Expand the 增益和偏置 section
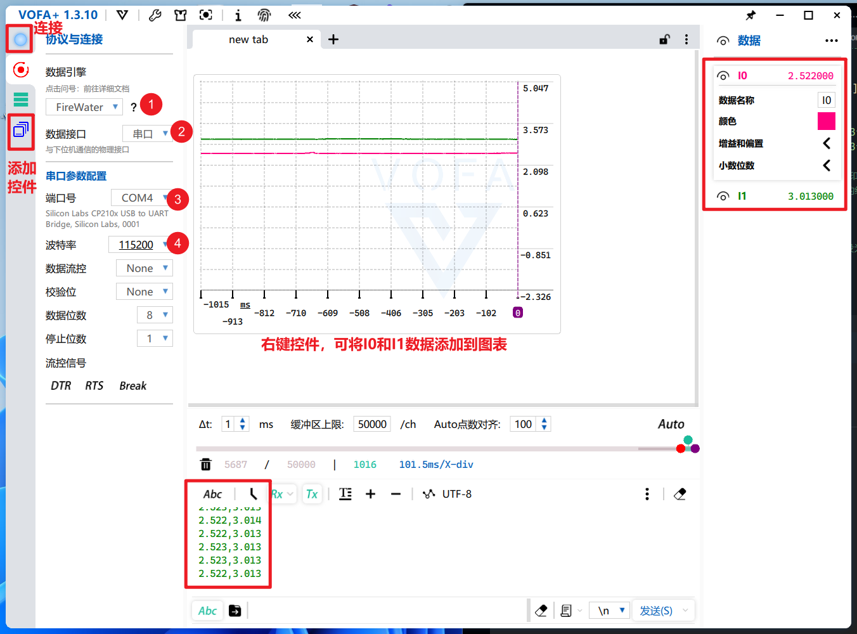 826,143
